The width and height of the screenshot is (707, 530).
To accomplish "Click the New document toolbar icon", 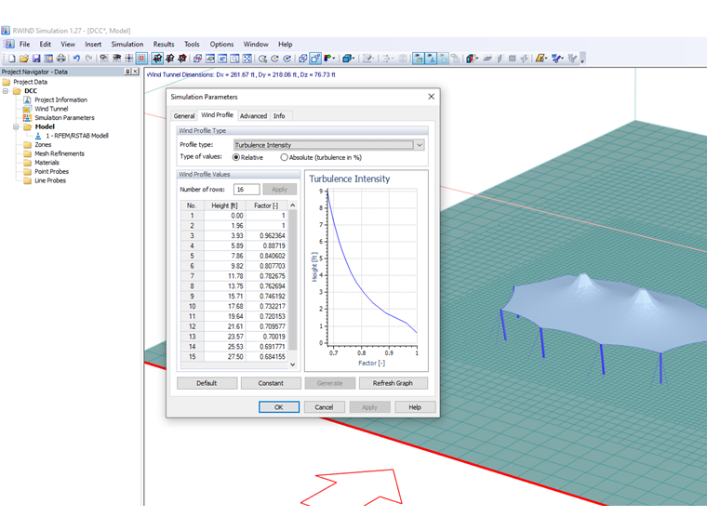I will [x=12, y=59].
